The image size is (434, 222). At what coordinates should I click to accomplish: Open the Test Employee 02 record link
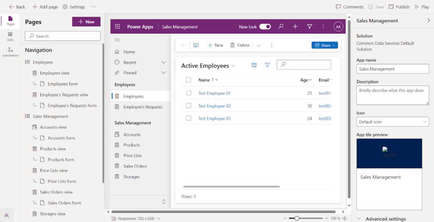coord(214,106)
